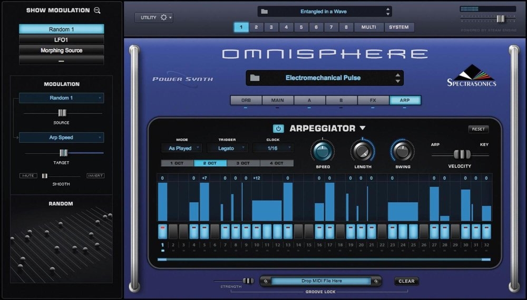527x300 pixels.
Task: Open the arpeggiator Mode dropdown As Played
Action: tap(181, 148)
